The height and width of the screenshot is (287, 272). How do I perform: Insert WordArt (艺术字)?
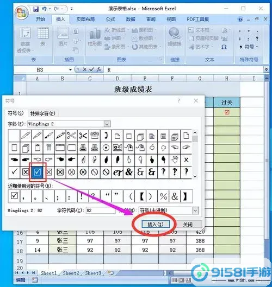201,47
